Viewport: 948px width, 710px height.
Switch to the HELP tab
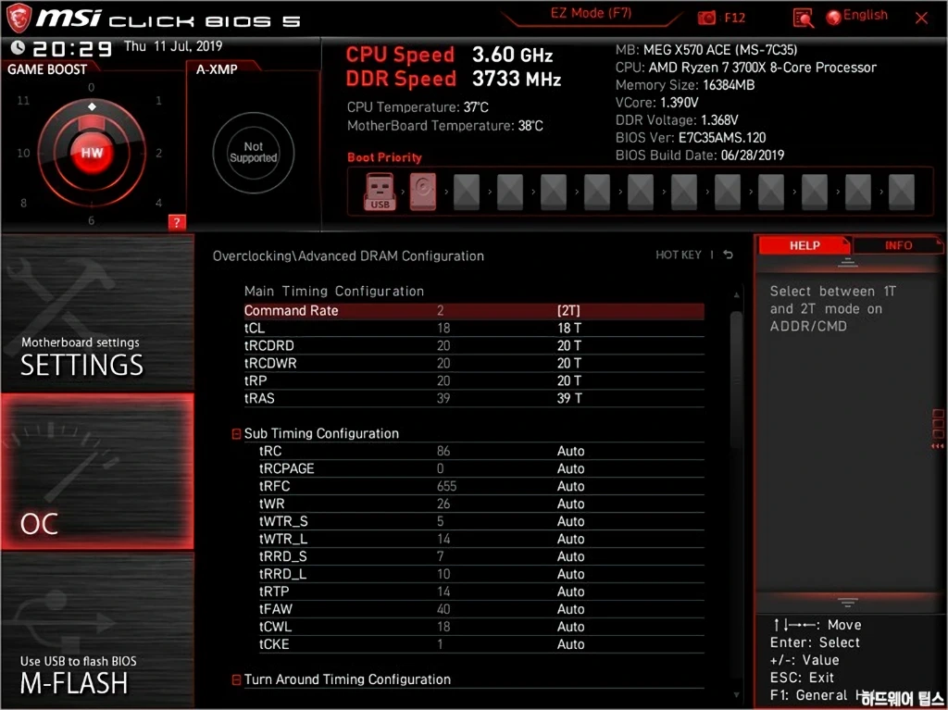[804, 245]
